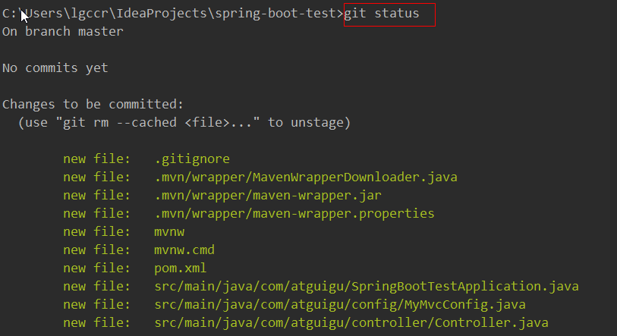Click the "On branch master" line

[x=63, y=32]
